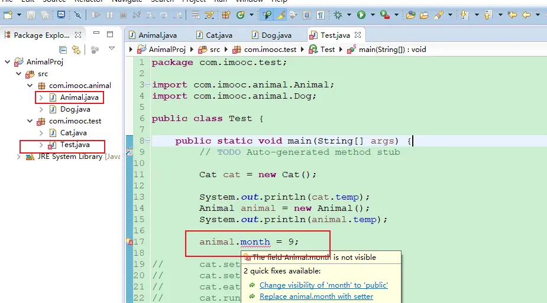The width and height of the screenshot is (547, 303).
Task: Click 'Replace animal.month with setter' quick fix
Action: tap(316, 297)
